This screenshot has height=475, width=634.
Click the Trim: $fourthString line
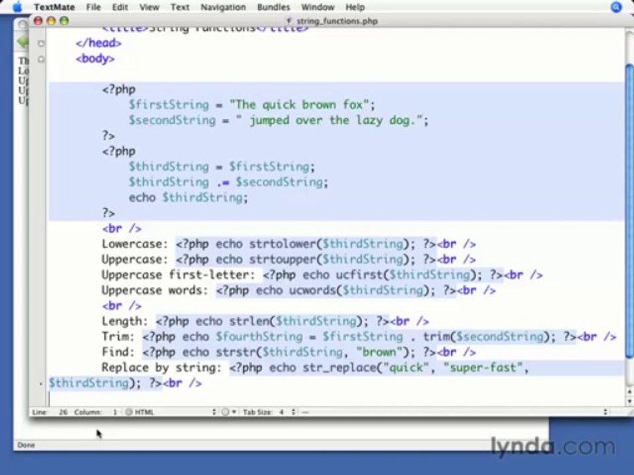pos(359,336)
